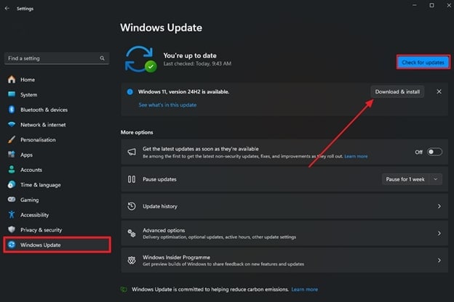Maximize the Settings window
The height and width of the screenshot is (302, 454).
(x=431, y=5)
